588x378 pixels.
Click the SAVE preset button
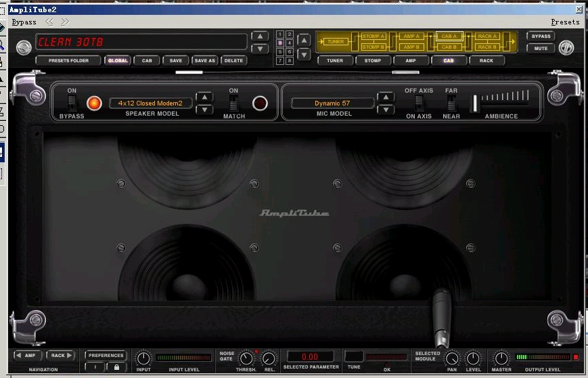[175, 61]
